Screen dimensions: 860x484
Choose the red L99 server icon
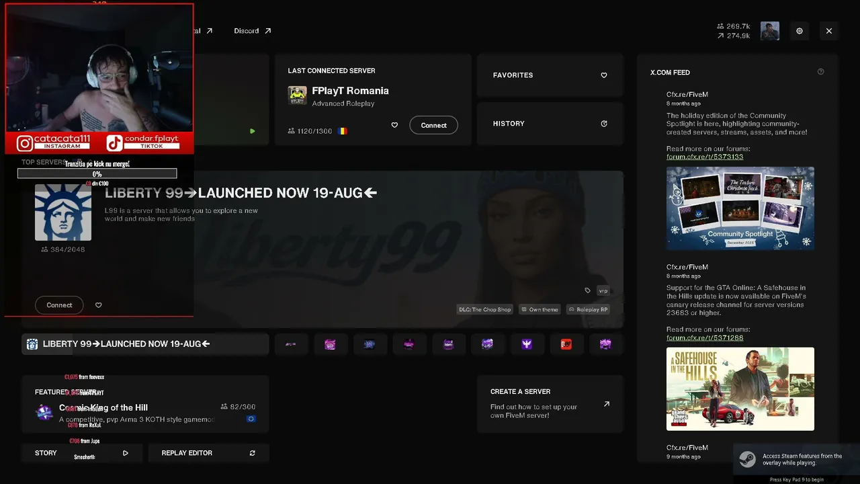(566, 344)
